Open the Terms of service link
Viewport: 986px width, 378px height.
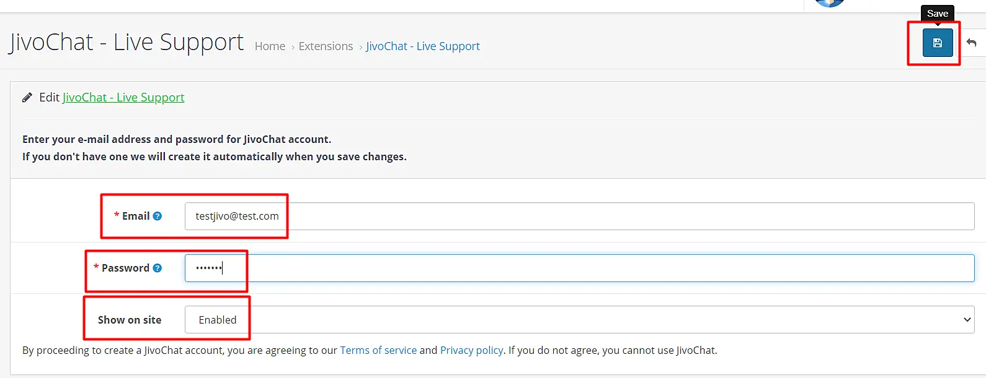click(x=378, y=350)
